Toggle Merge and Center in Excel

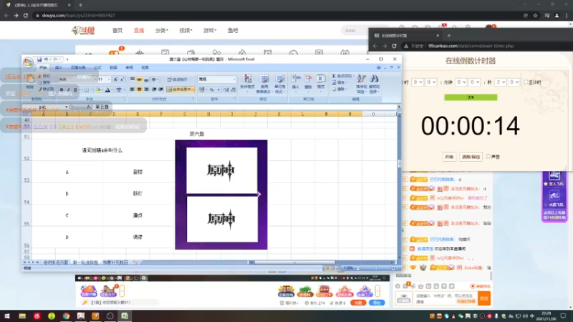[x=180, y=89]
